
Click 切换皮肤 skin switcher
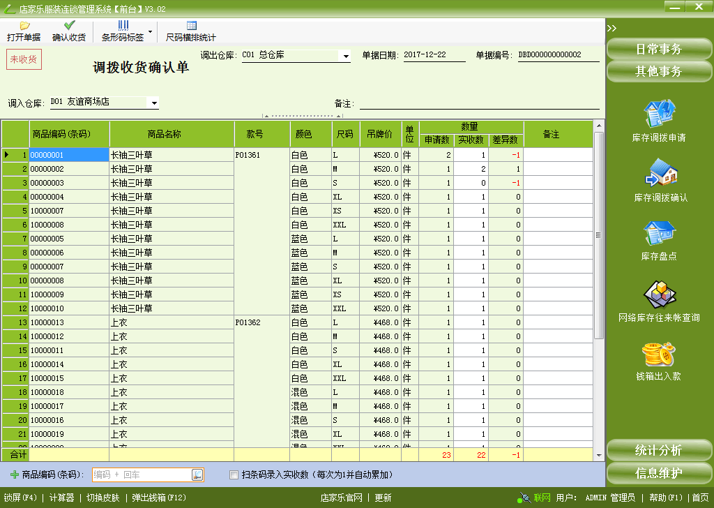click(103, 498)
